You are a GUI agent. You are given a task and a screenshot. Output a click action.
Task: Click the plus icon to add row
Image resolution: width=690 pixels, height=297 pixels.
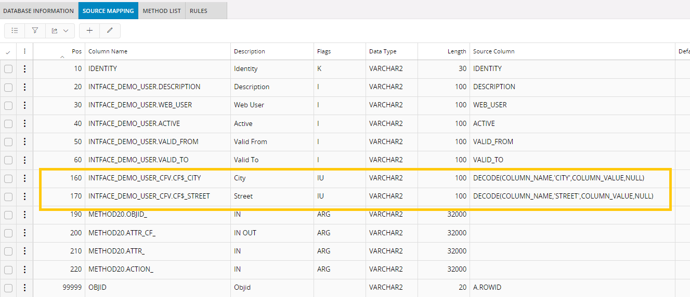tap(89, 31)
